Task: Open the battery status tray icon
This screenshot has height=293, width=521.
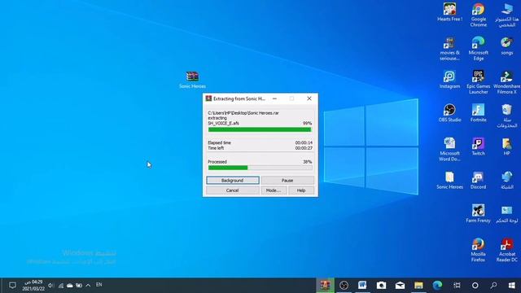Action: [x=79, y=285]
